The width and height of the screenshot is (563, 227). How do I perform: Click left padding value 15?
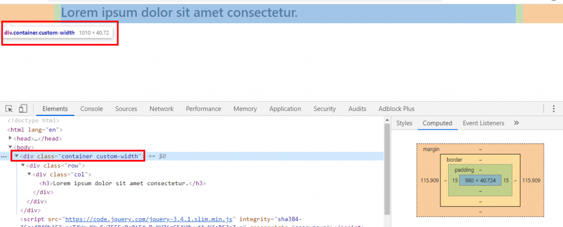pyautogui.click(x=455, y=181)
